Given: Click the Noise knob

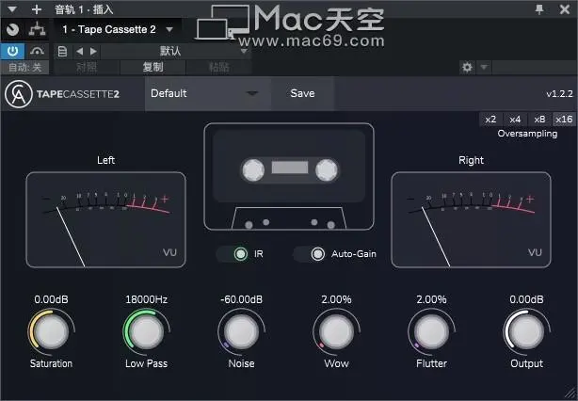Looking at the screenshot, I should pos(241,331).
